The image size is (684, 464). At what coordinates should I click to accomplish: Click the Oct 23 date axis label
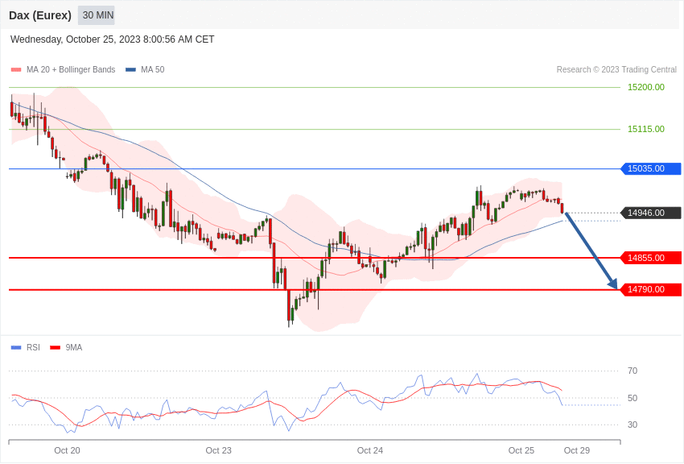tap(219, 450)
